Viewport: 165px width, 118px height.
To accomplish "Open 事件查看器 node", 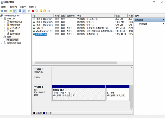I will pos(15,25).
